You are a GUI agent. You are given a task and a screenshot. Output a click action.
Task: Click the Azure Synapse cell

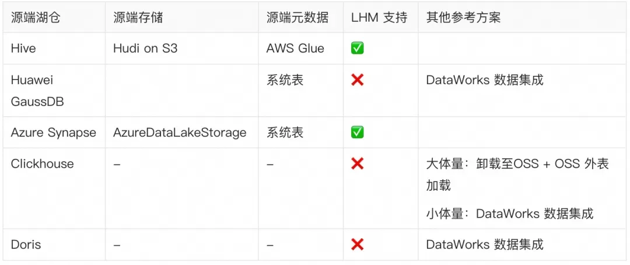coord(53,132)
